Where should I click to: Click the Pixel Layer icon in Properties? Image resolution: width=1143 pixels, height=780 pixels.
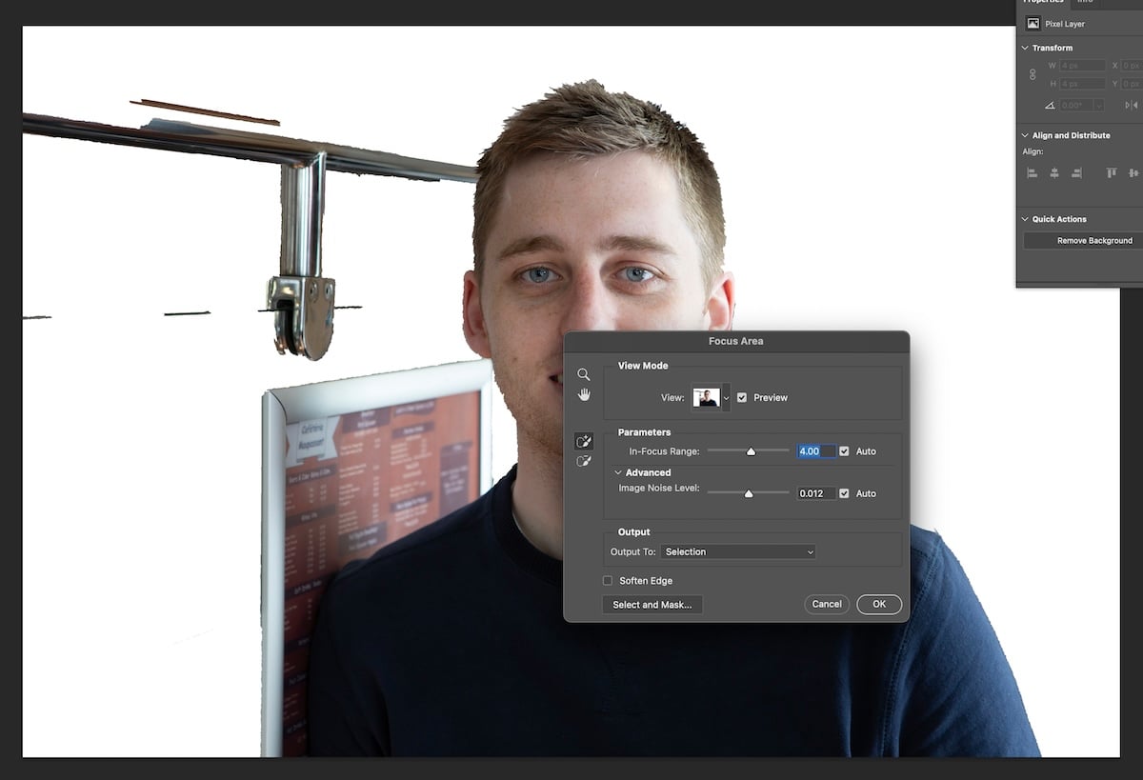coord(1034,23)
